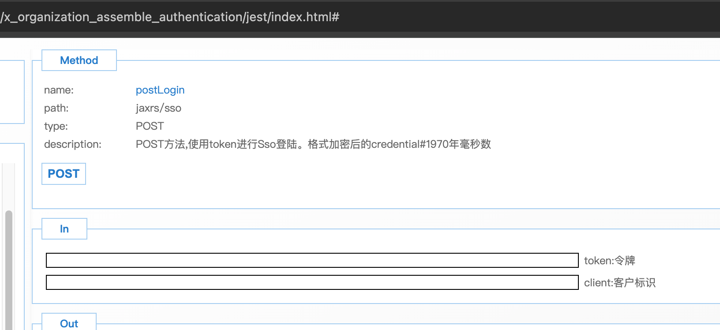
Task: Click the token:令牌 field label
Action: [x=609, y=261]
